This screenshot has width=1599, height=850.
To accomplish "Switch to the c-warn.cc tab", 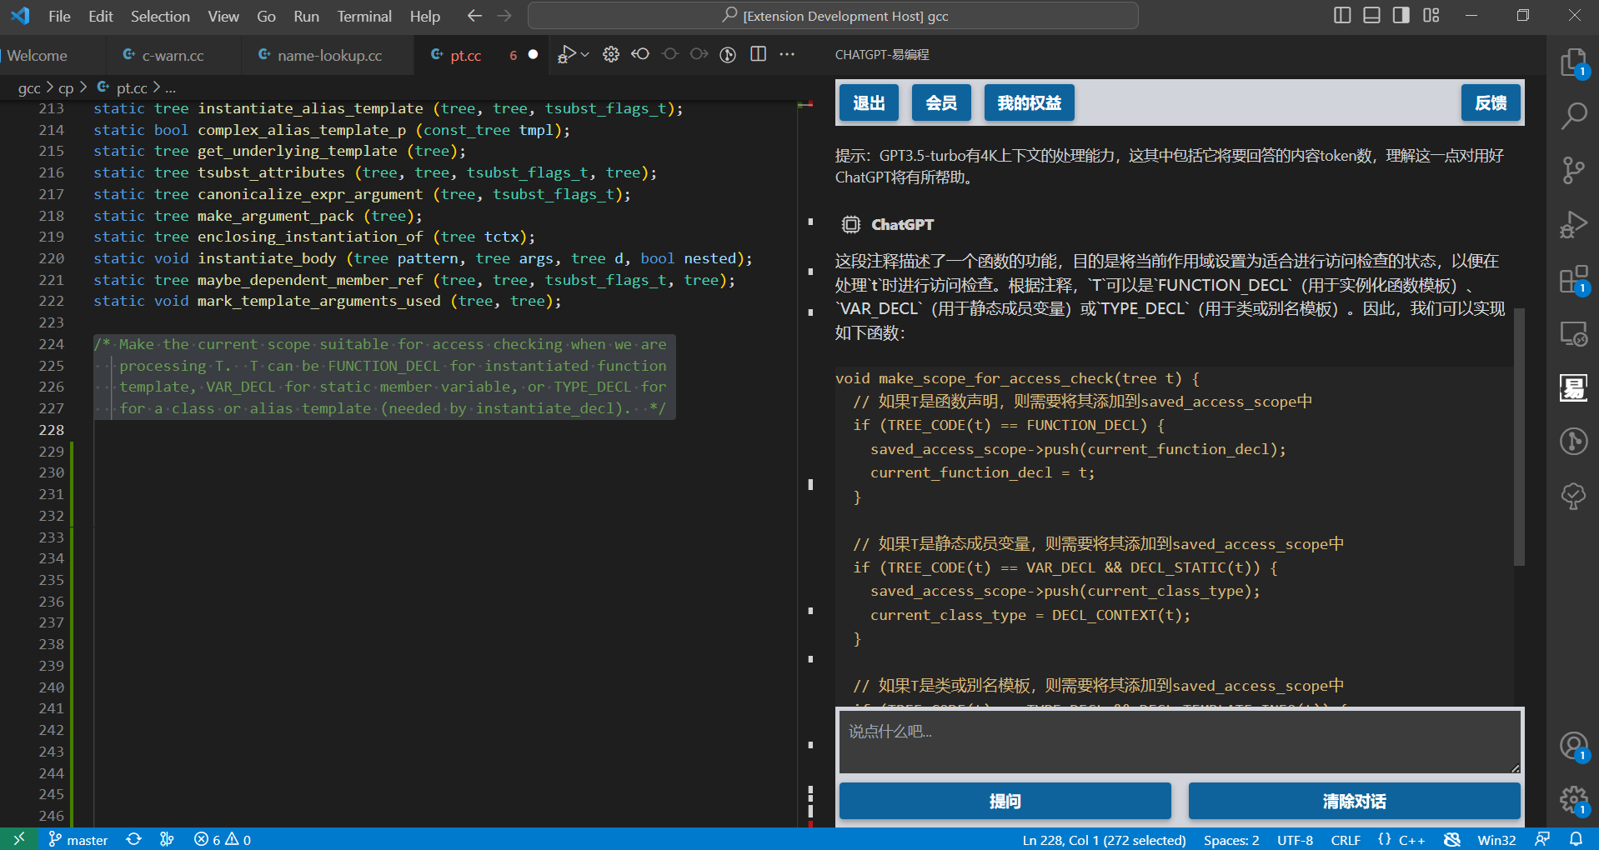I will pyautogui.click(x=173, y=56).
